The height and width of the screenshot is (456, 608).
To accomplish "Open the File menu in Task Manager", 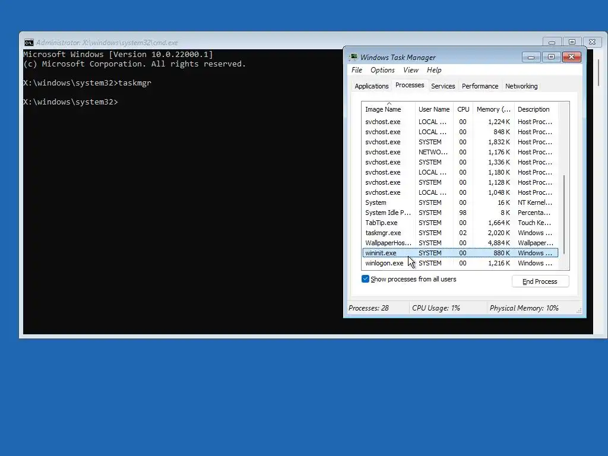I will tap(357, 70).
